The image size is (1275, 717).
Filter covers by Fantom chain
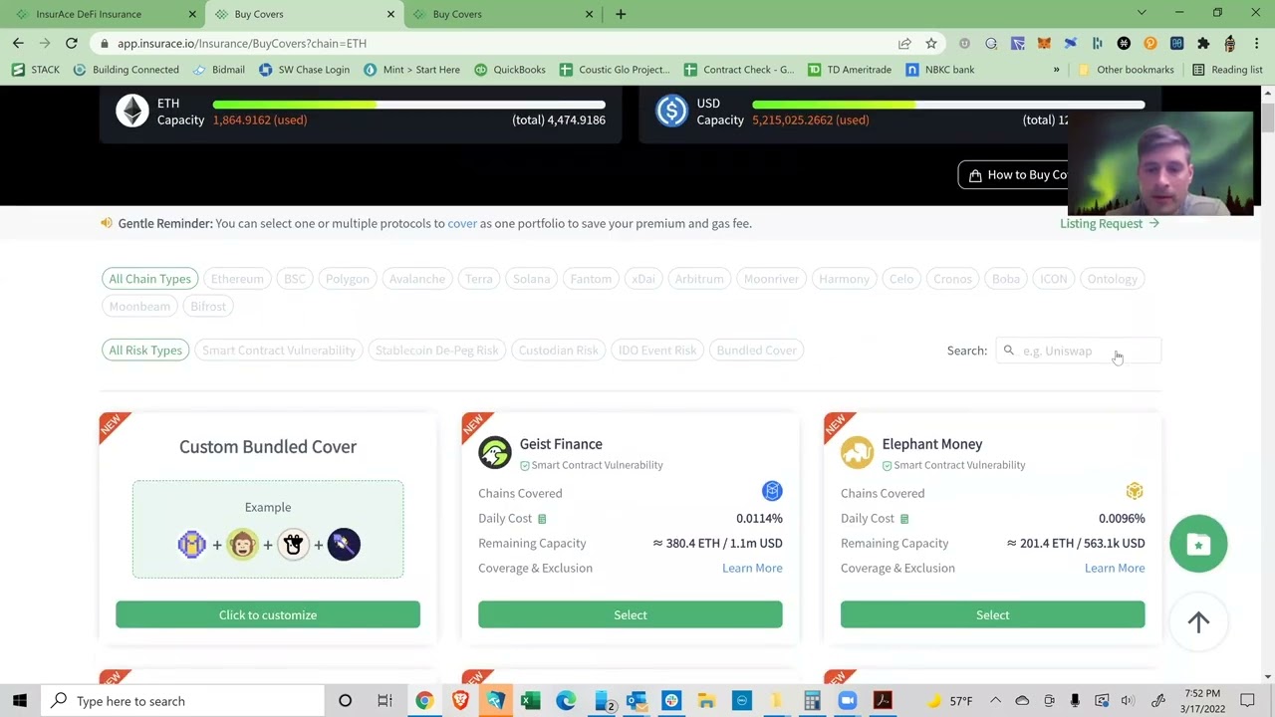591,279
